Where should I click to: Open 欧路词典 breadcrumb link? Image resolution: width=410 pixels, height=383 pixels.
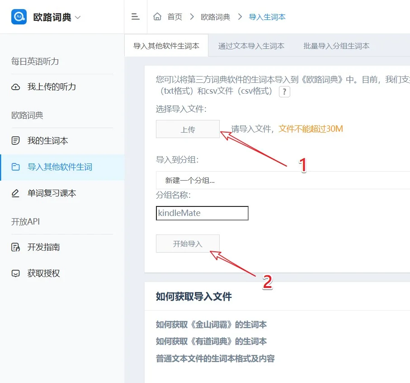(215, 17)
